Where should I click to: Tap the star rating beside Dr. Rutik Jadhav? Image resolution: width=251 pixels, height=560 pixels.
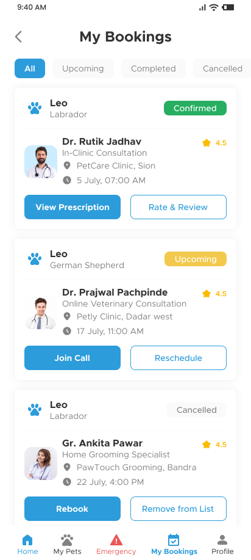click(214, 143)
